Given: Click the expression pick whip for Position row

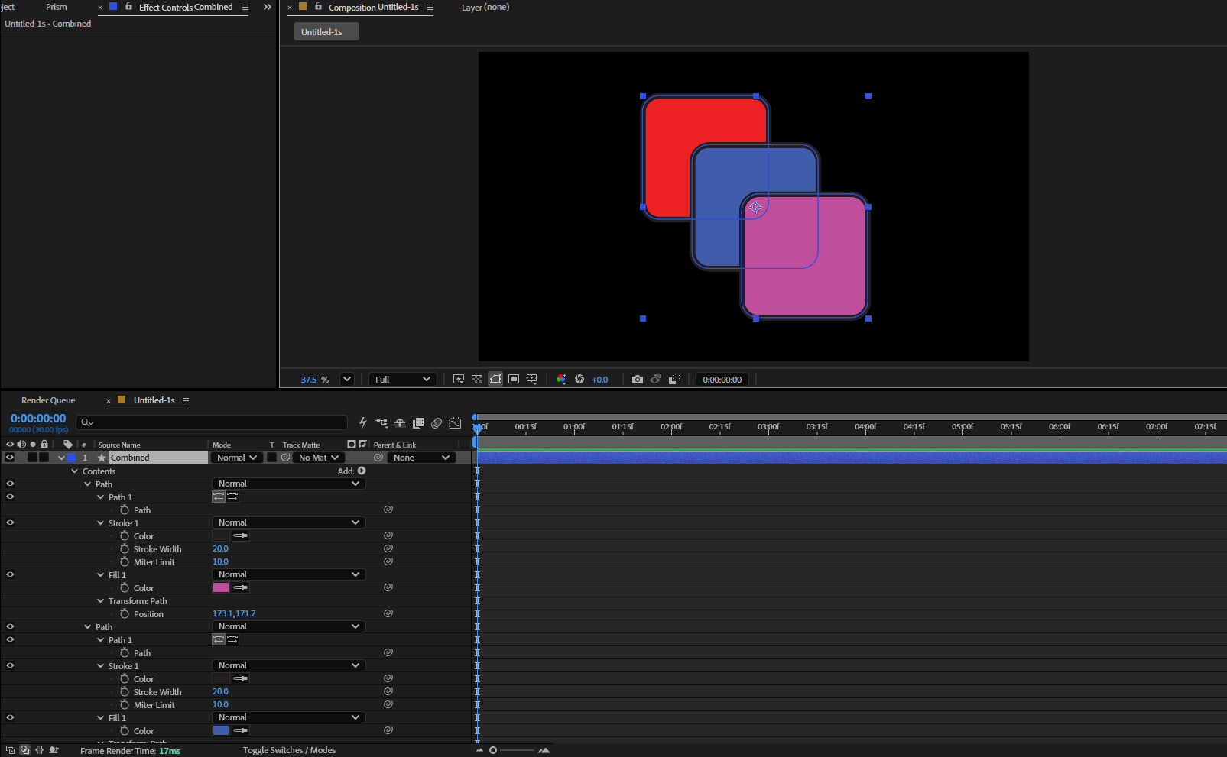Looking at the screenshot, I should [388, 613].
